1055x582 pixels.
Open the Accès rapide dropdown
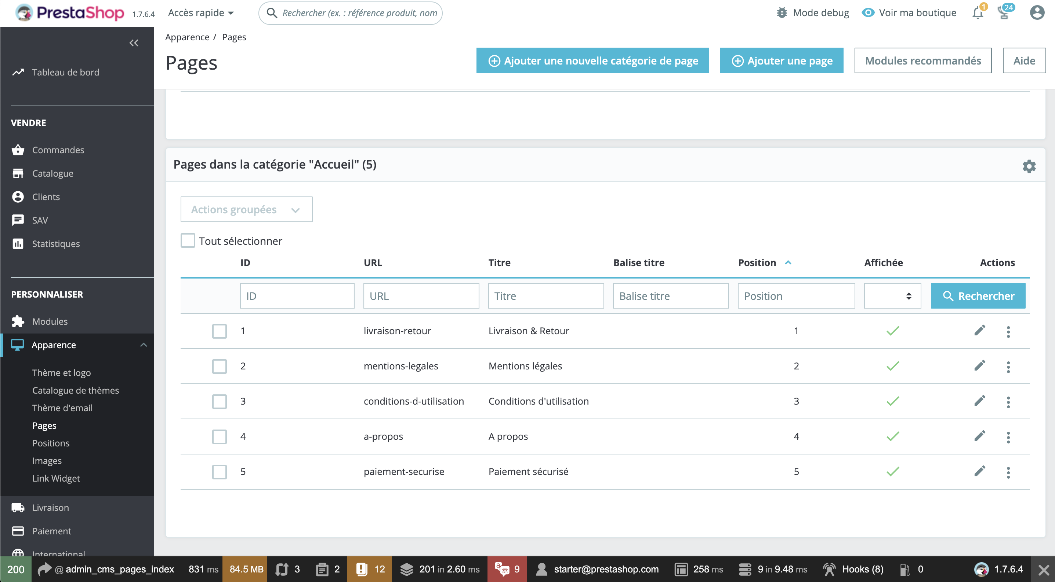tap(201, 13)
